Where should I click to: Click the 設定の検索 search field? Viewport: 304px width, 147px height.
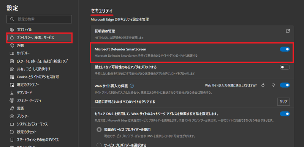(x=39, y=19)
